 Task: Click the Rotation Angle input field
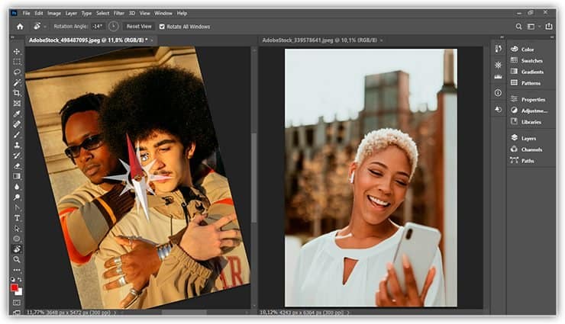[95, 26]
